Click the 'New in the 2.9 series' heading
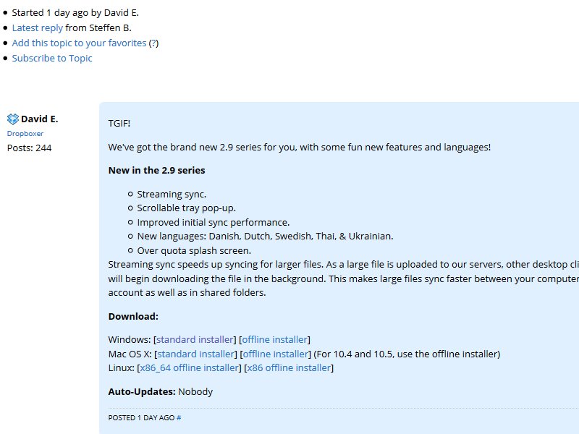The width and height of the screenshot is (579, 434). pos(156,171)
